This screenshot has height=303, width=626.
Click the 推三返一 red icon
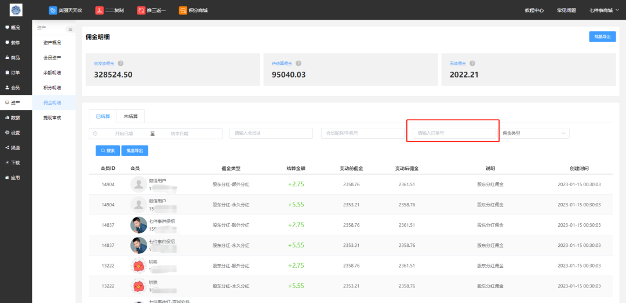pos(141,10)
